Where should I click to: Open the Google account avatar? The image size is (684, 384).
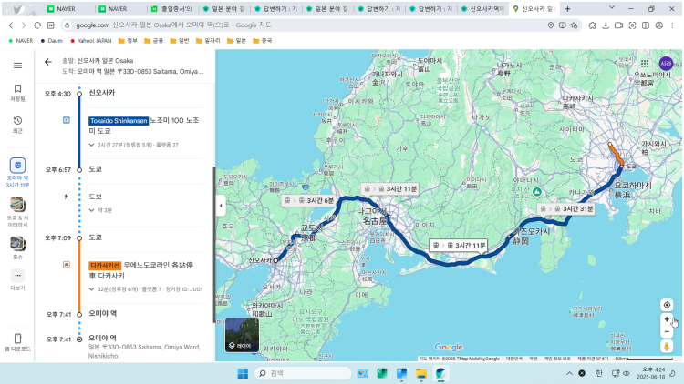[666, 64]
